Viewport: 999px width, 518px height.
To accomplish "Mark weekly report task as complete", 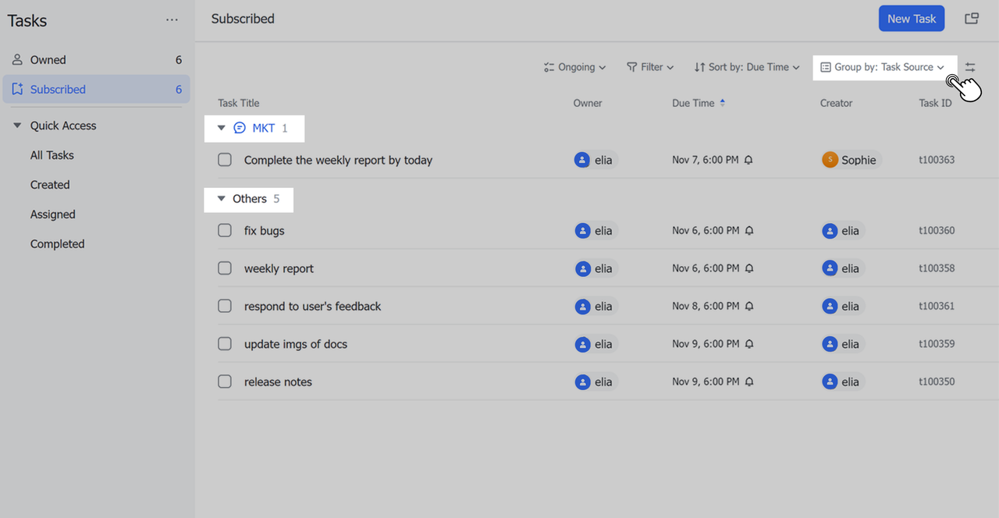I will [x=225, y=268].
